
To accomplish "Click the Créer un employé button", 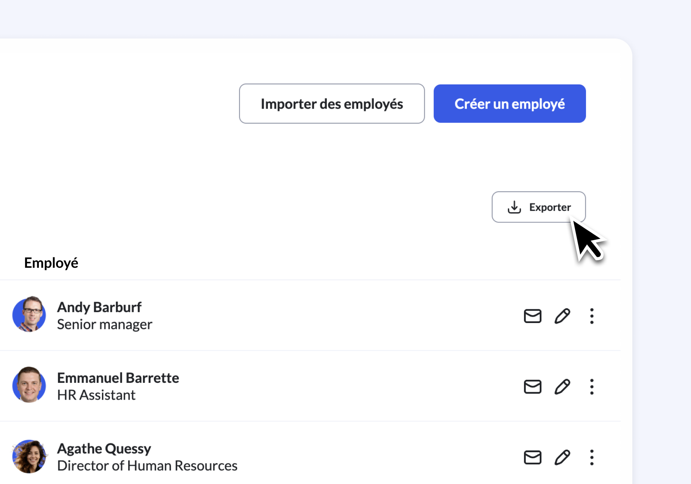I will pos(509,103).
